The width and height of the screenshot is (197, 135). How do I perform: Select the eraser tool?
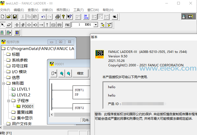9,25
